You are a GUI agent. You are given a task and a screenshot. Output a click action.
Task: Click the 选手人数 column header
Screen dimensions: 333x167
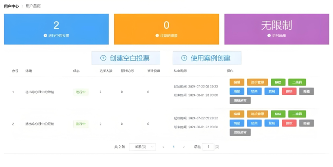(x=106, y=71)
